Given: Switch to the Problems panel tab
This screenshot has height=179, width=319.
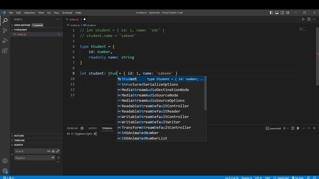Looking at the screenshot, I should [x=75, y=128].
